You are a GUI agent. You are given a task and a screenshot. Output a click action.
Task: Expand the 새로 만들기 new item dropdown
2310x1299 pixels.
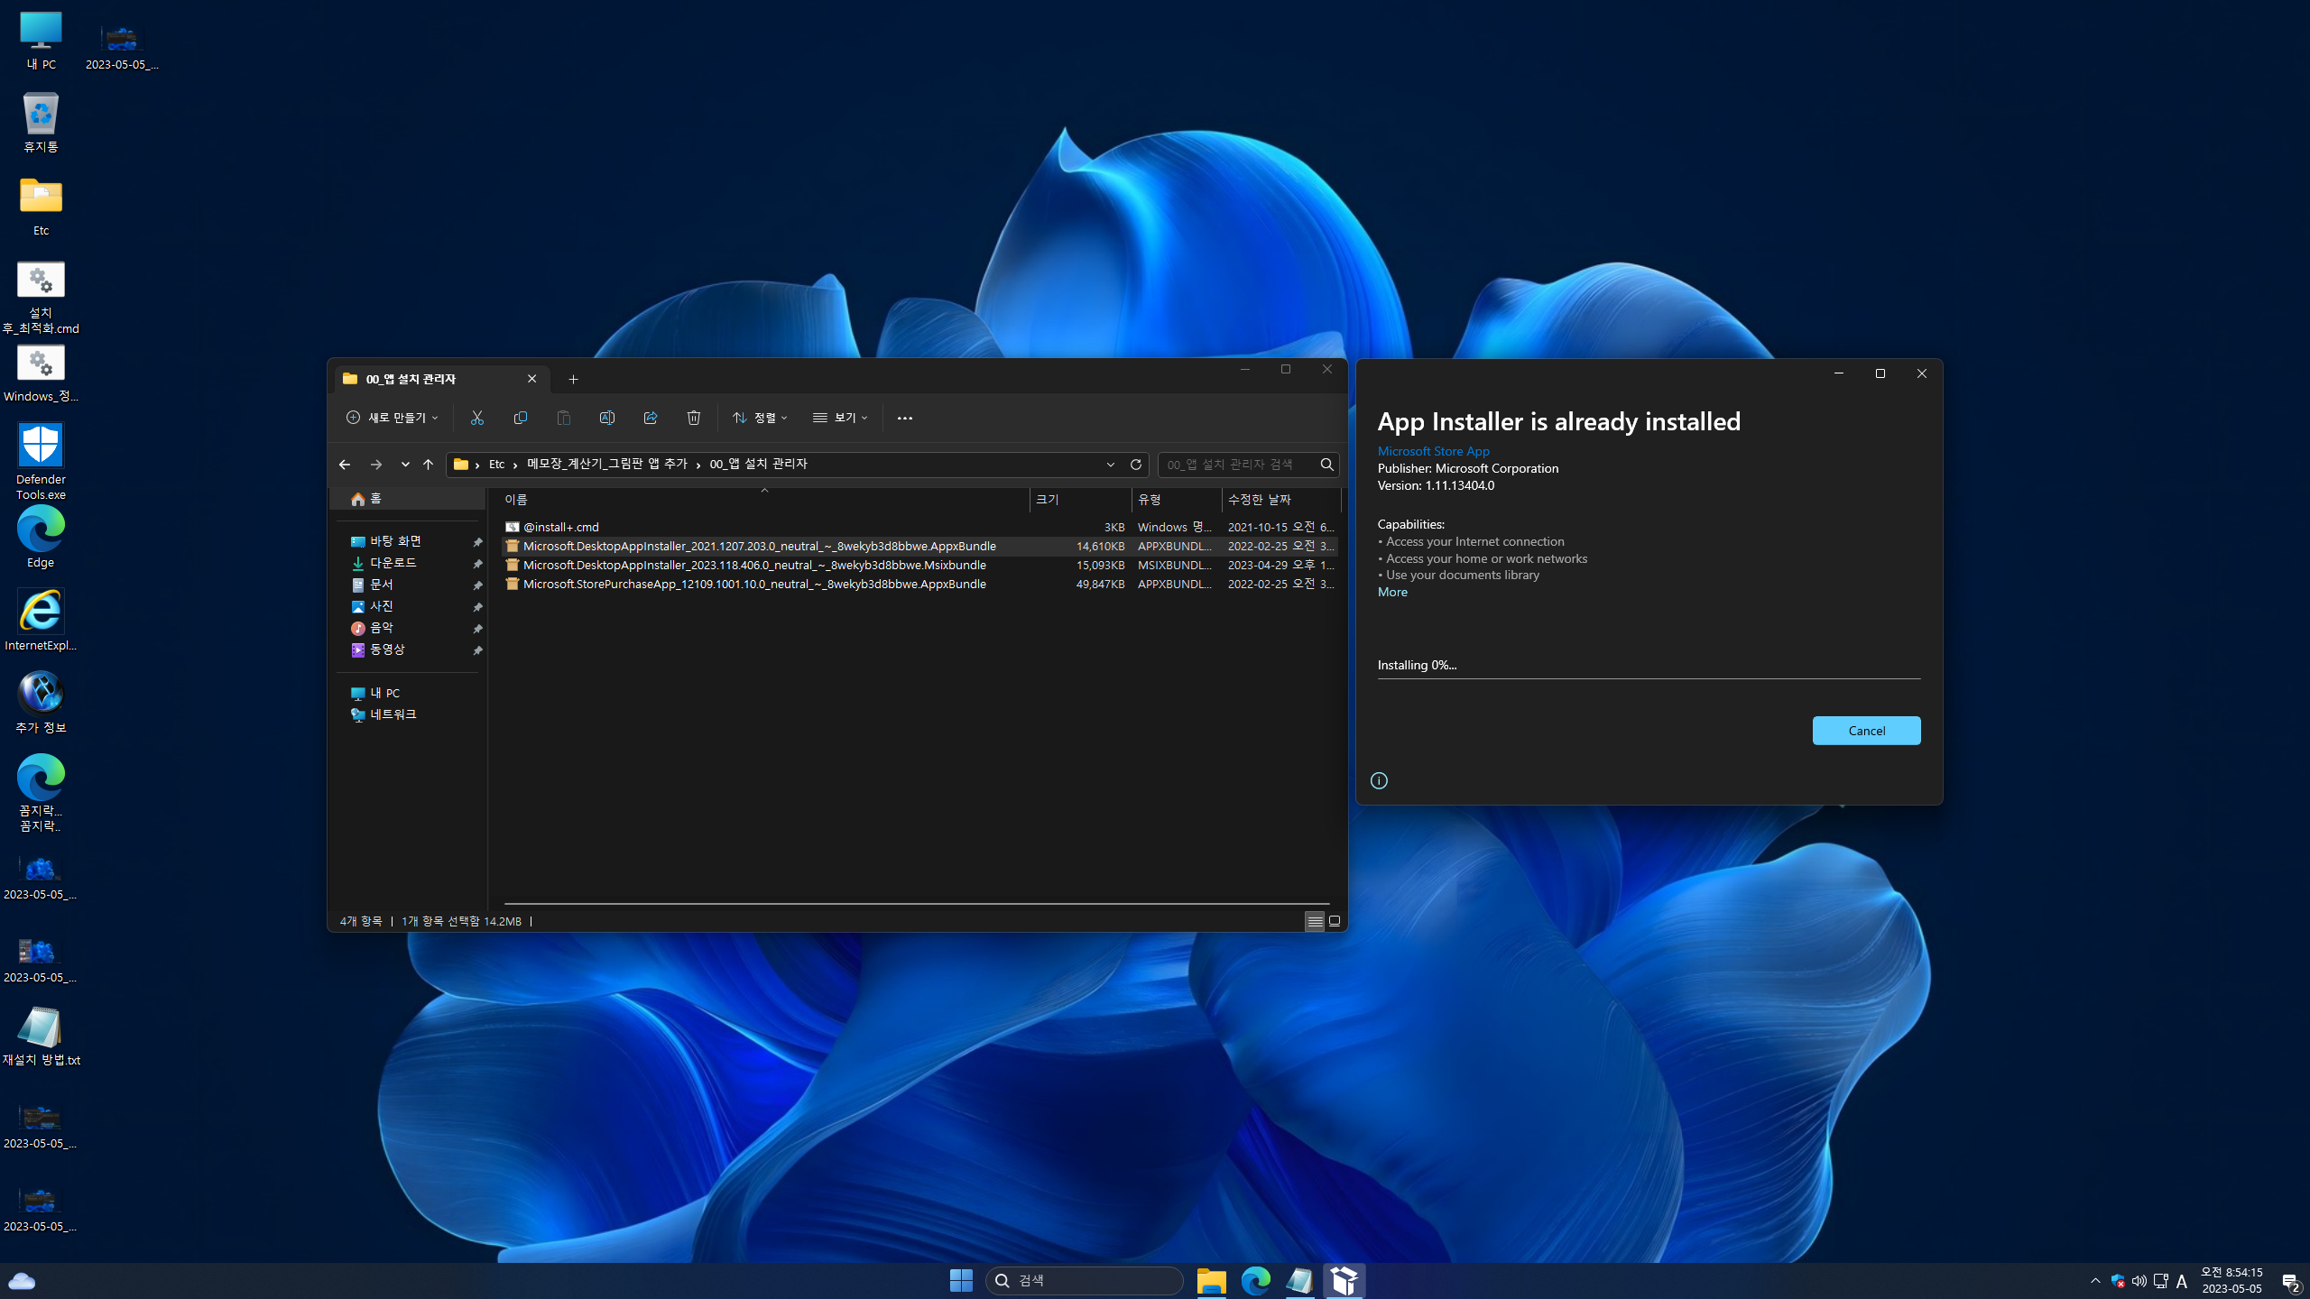pos(392,418)
